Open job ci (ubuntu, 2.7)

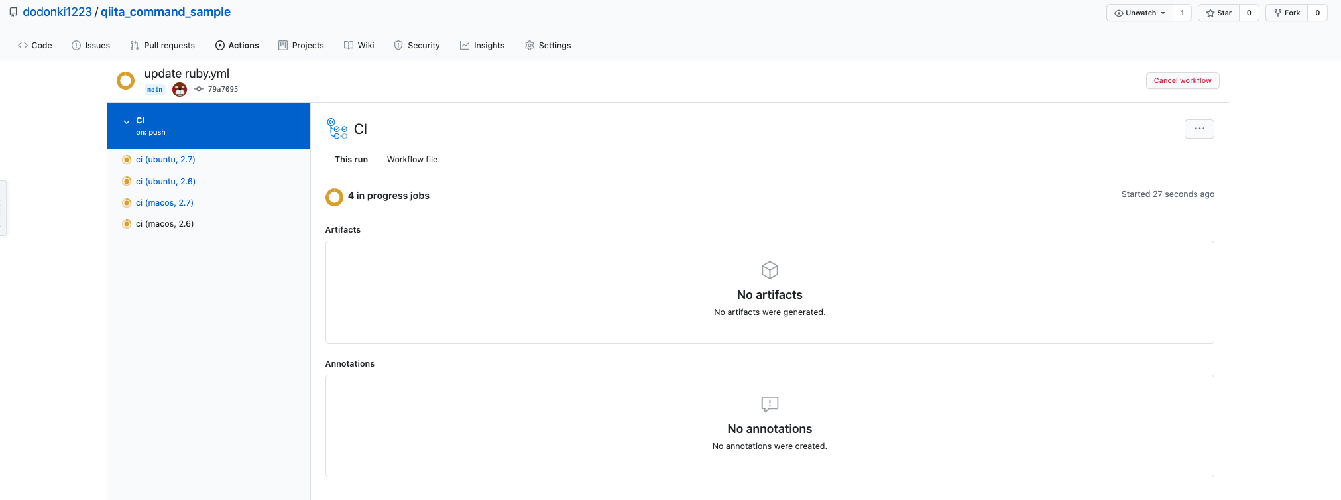[166, 160]
